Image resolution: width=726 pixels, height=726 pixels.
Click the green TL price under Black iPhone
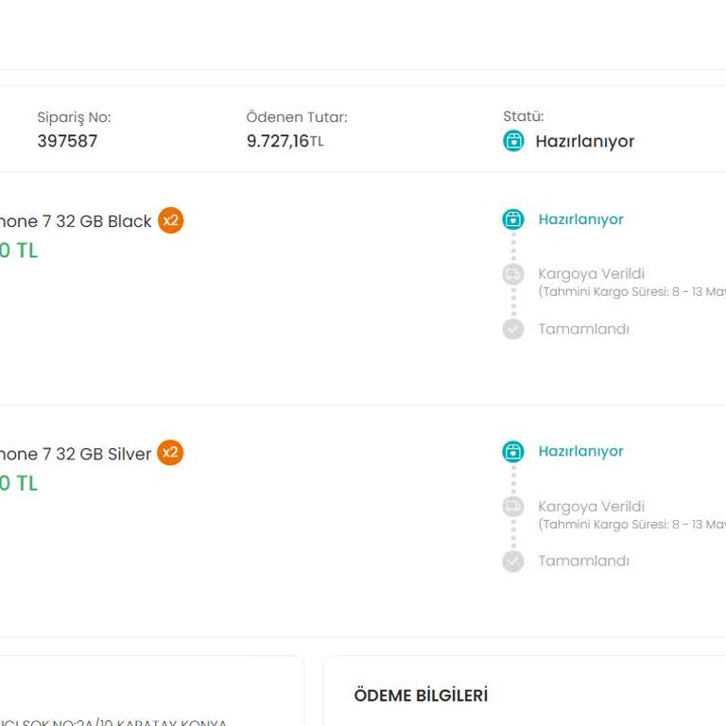click(x=19, y=251)
